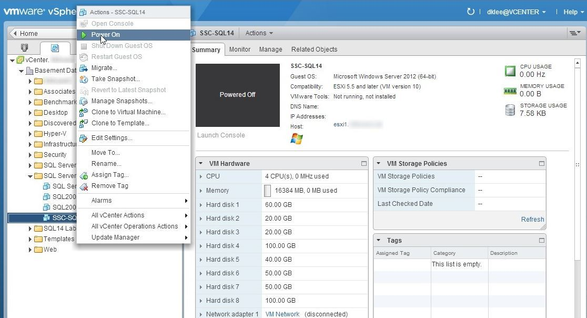Click the green Power On play icon
The height and width of the screenshot is (318, 587).
coord(84,35)
